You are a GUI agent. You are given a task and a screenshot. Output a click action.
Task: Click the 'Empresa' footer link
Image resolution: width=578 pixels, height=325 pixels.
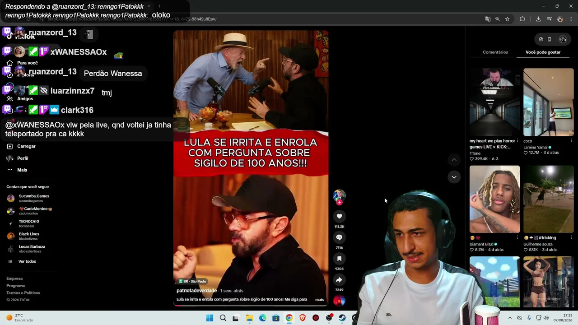14,279
